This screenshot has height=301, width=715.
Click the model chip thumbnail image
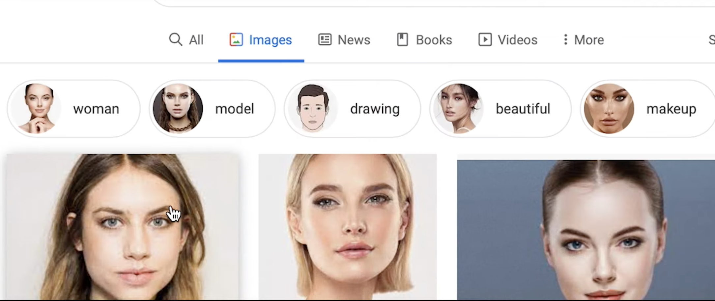178,109
